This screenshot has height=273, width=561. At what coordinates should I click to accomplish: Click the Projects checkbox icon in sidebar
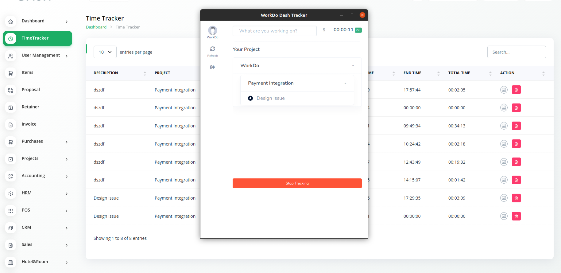(x=11, y=159)
